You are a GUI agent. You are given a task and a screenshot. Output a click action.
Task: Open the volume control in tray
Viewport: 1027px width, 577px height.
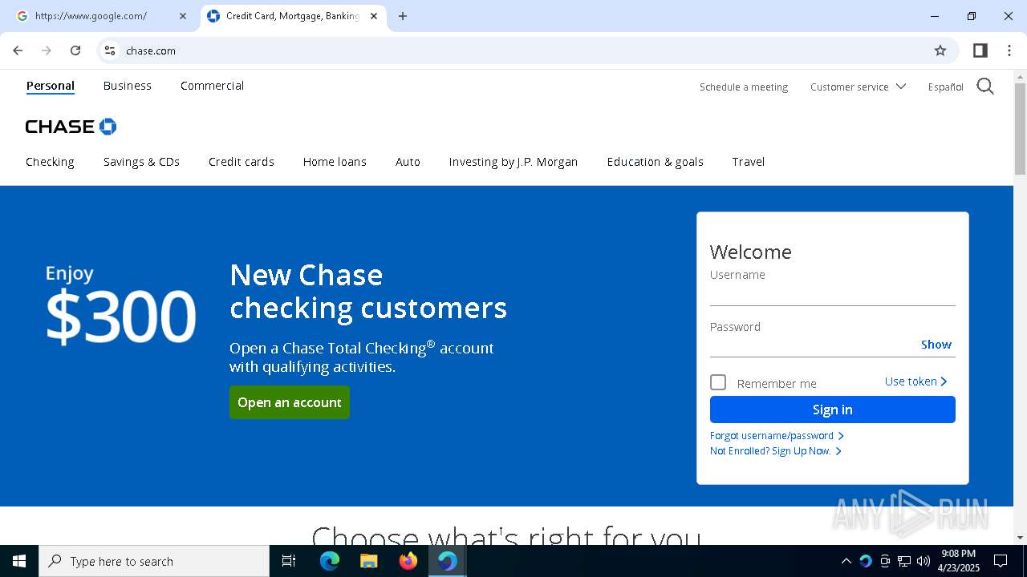pos(923,561)
